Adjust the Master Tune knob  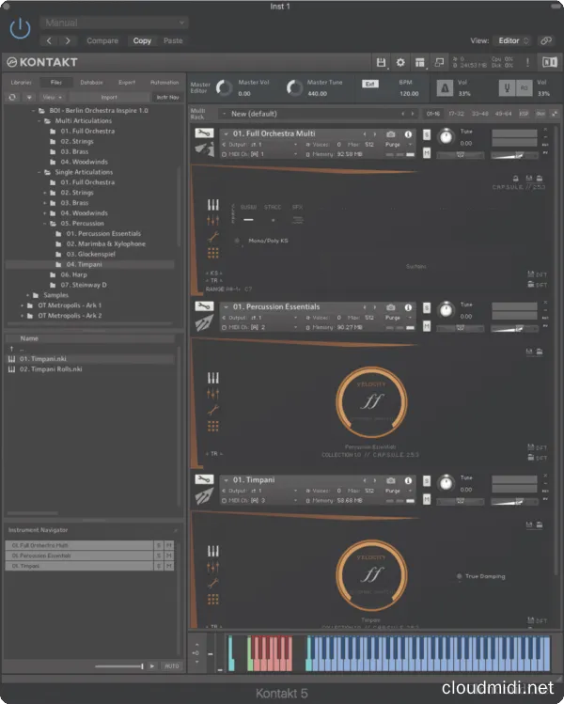[294, 87]
